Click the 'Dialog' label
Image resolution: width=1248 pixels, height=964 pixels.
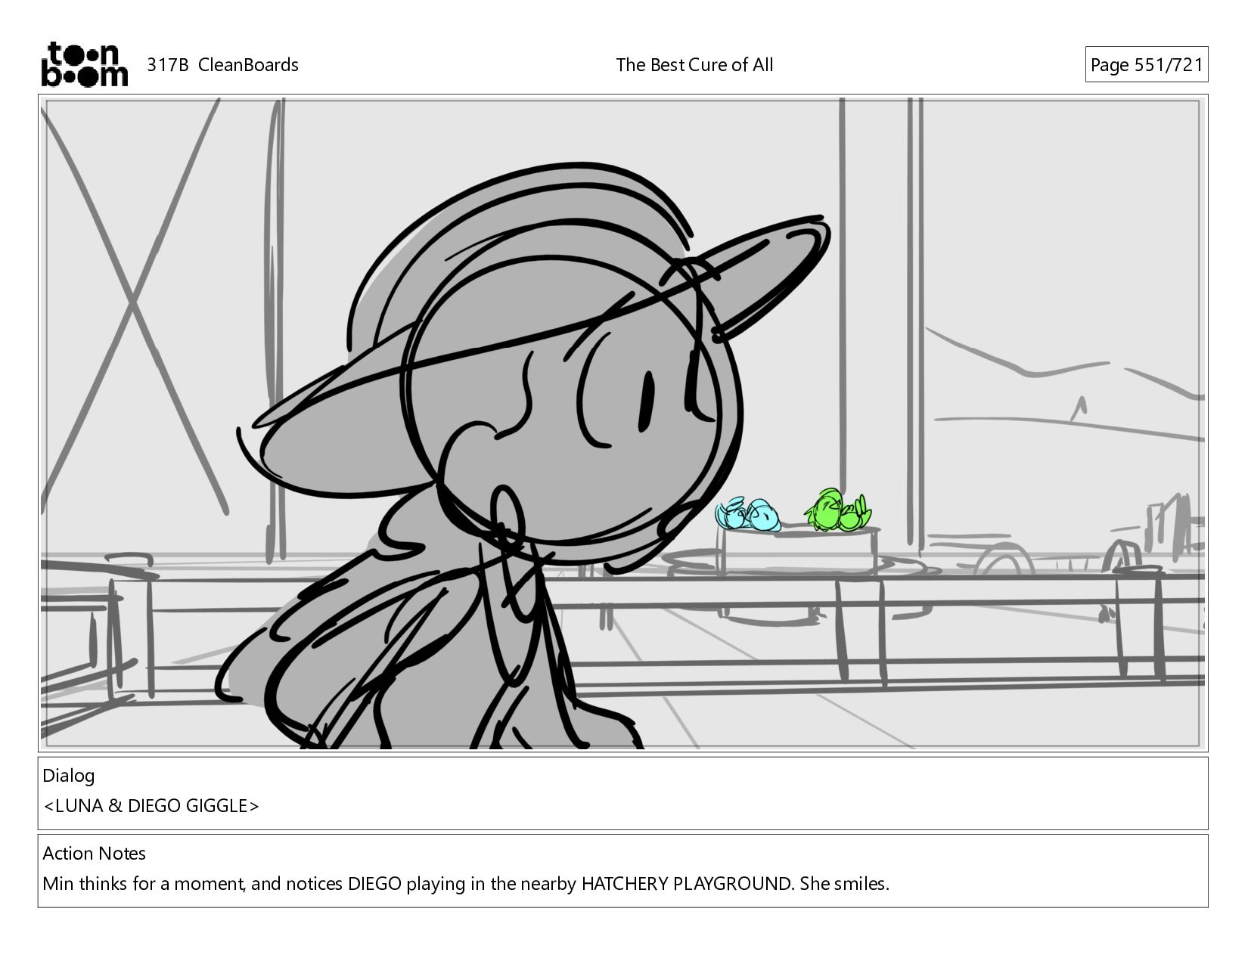coord(69,776)
